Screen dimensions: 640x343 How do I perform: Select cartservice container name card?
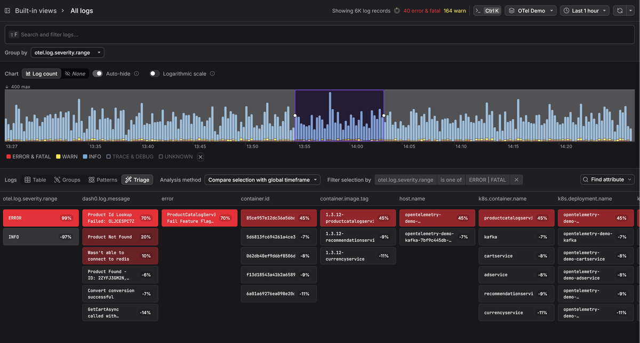coord(516,256)
